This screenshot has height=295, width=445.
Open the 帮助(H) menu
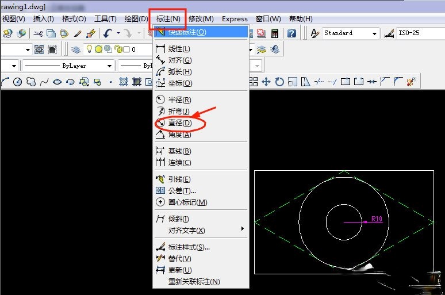[301, 19]
